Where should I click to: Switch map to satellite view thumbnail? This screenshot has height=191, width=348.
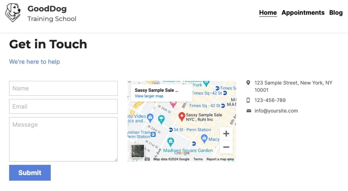click(x=138, y=151)
